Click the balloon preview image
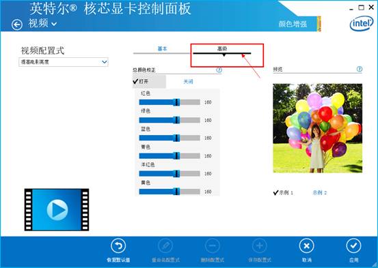 (x=317, y=128)
